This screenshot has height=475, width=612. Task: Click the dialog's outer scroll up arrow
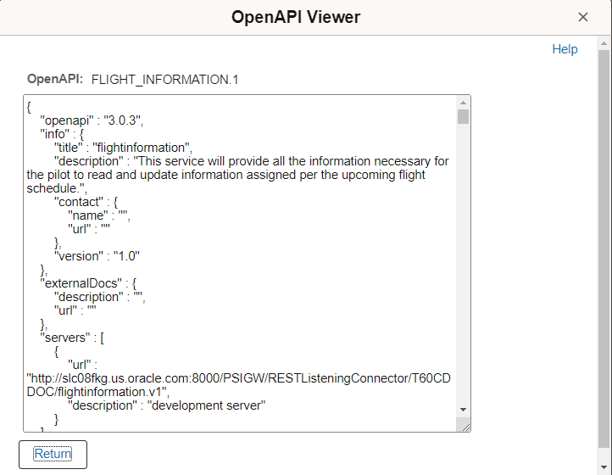pos(604,44)
